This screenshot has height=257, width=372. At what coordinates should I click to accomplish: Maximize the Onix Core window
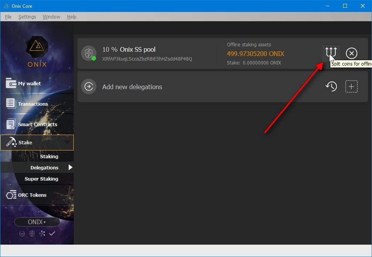click(x=345, y=6)
